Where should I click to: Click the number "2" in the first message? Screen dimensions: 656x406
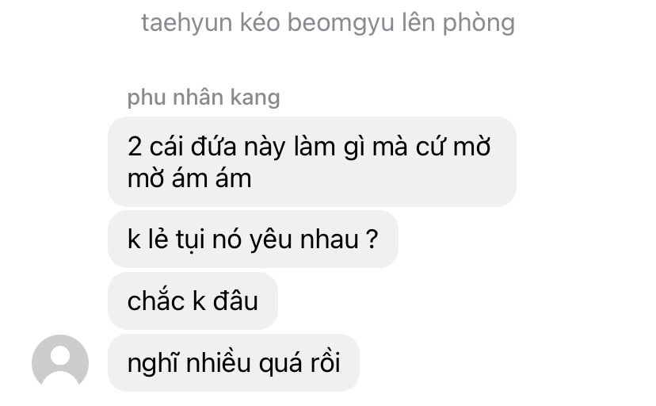tap(135, 147)
